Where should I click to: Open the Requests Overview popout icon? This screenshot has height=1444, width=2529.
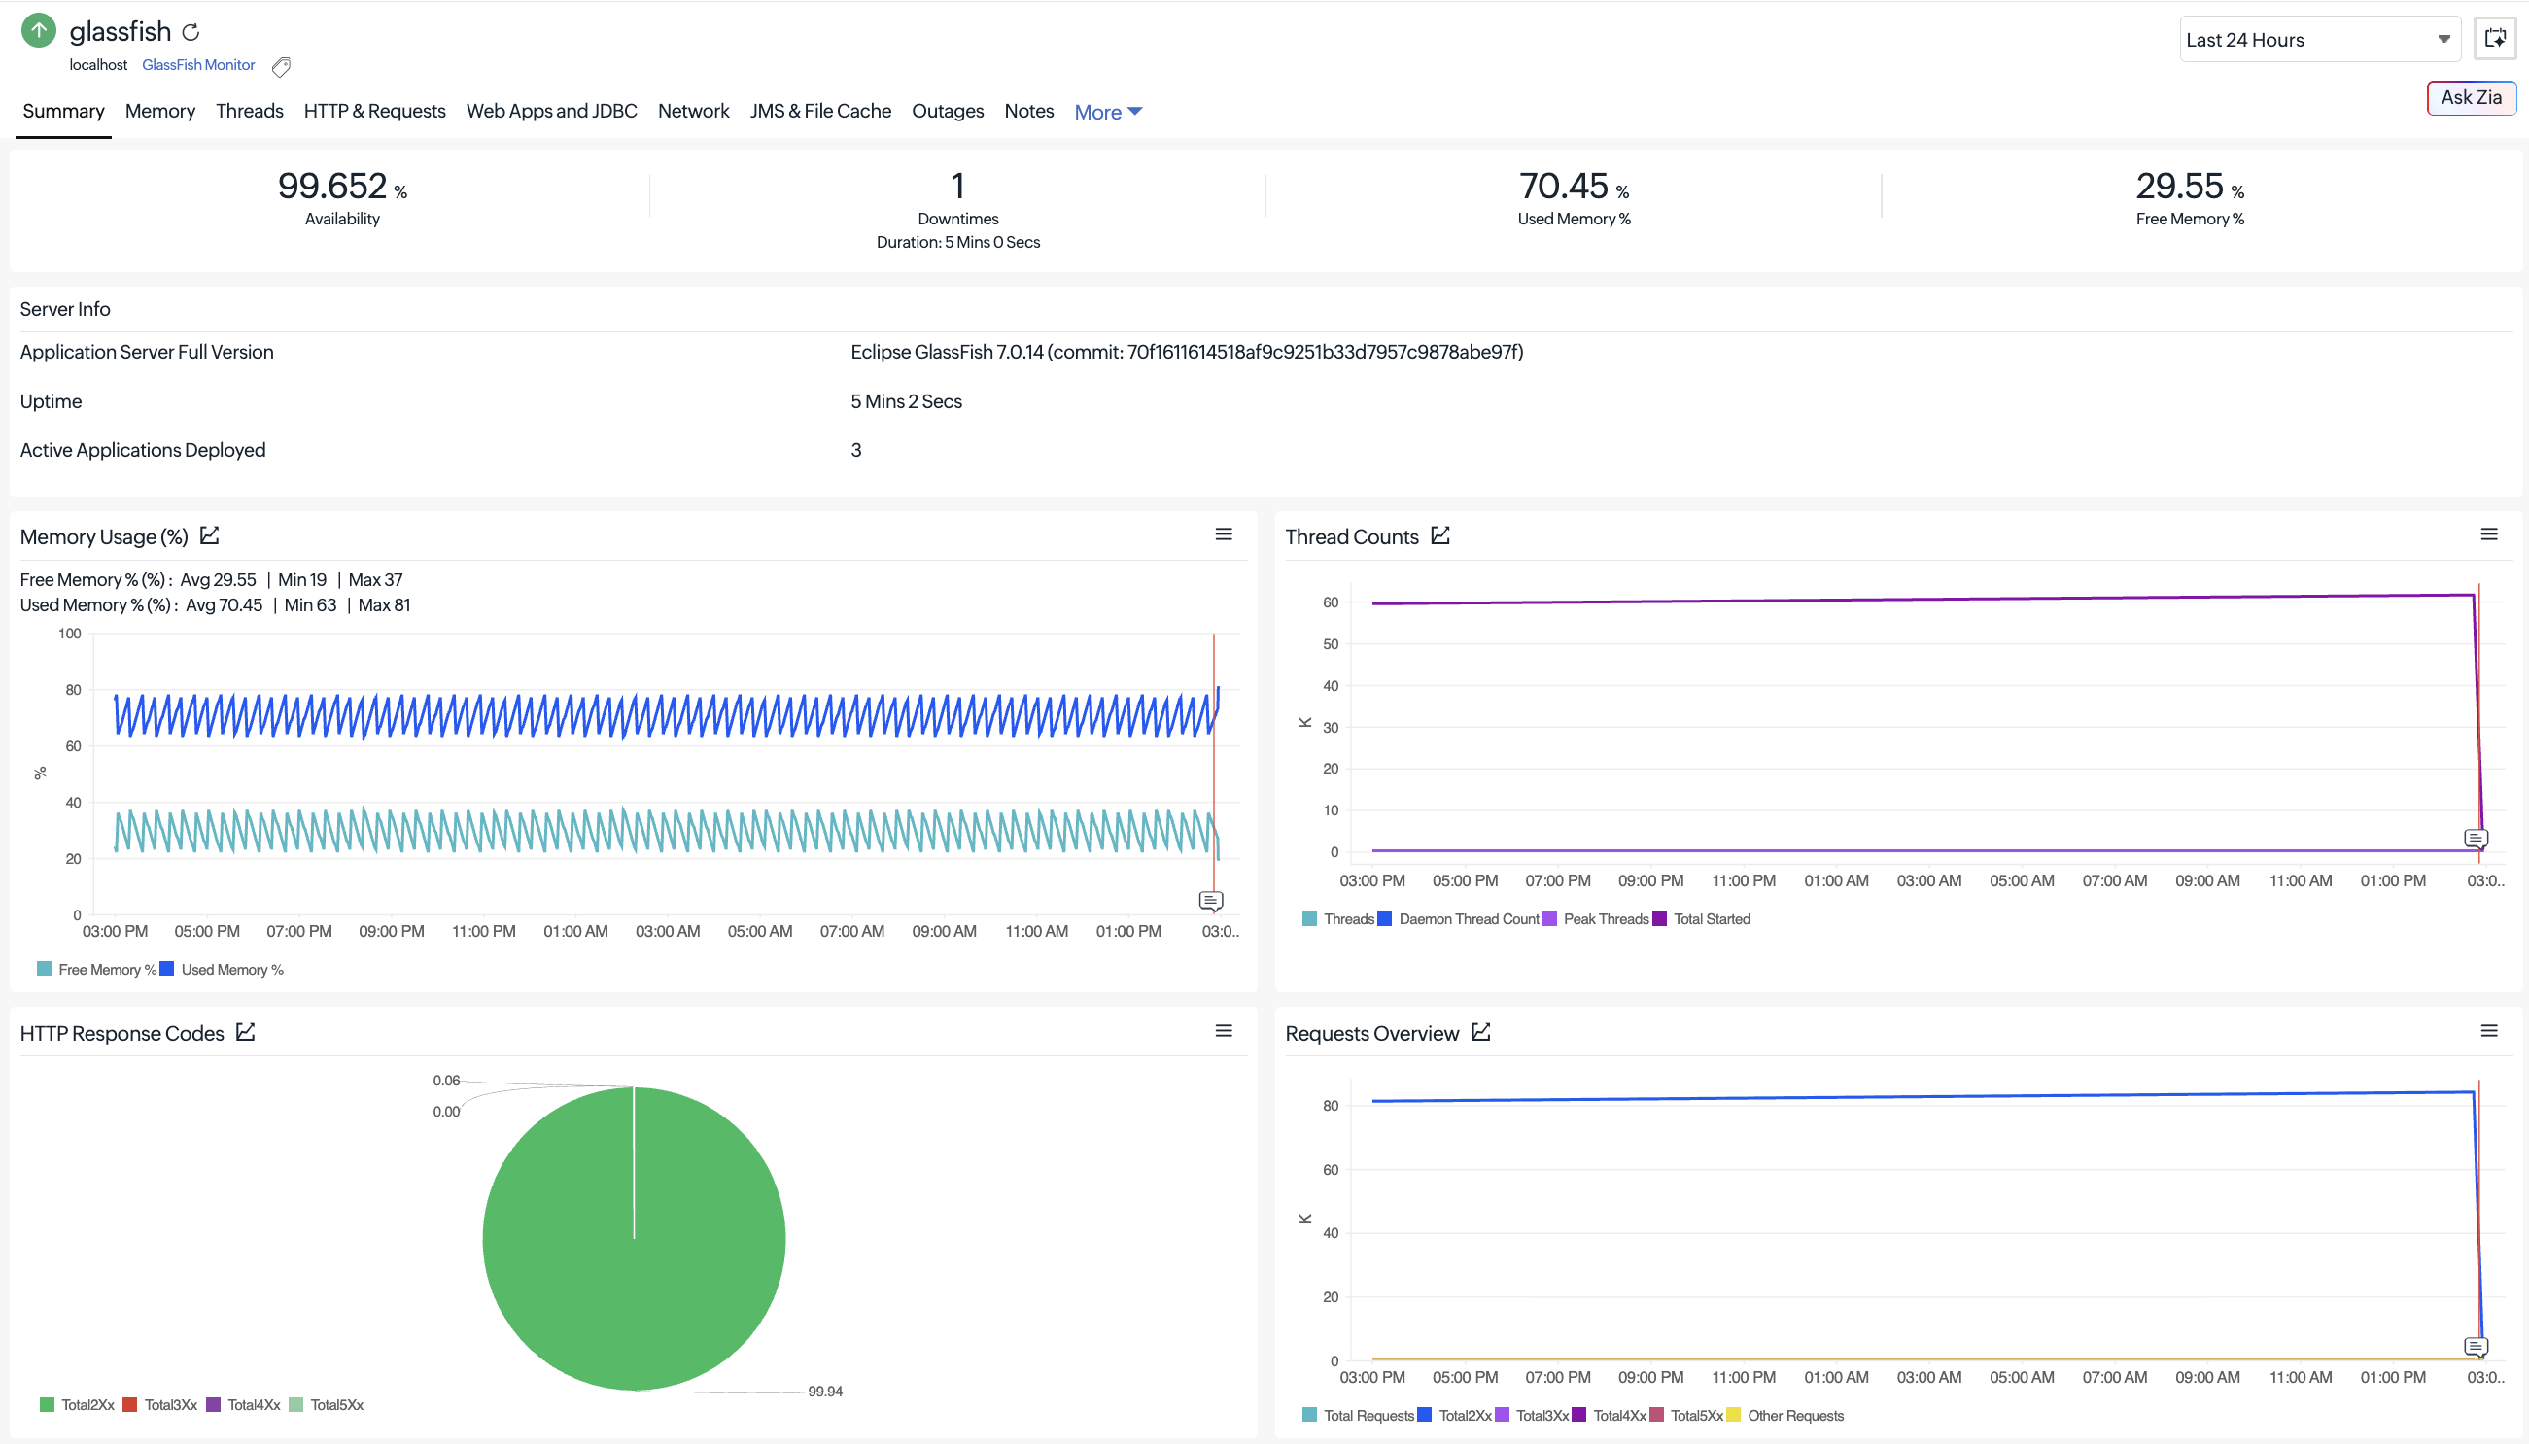click(x=1480, y=1032)
